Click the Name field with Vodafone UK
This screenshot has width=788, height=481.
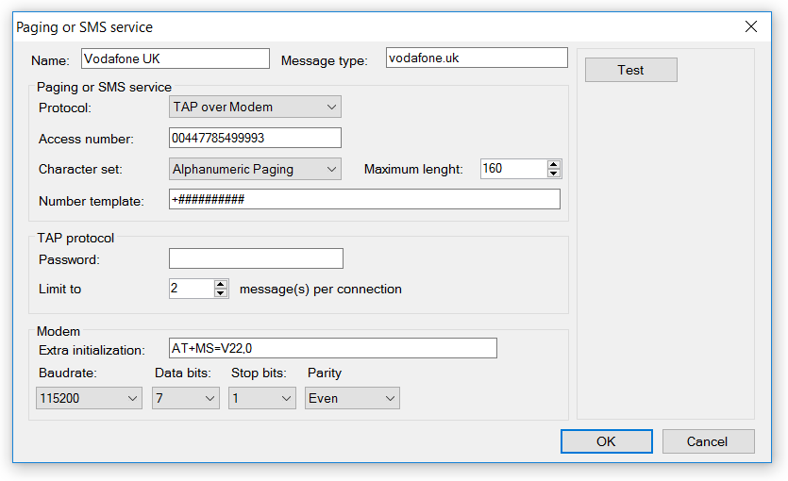pyautogui.click(x=176, y=58)
